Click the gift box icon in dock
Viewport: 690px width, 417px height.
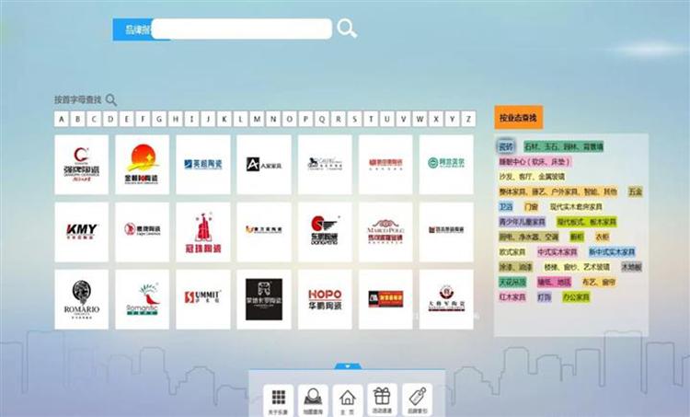point(382,399)
